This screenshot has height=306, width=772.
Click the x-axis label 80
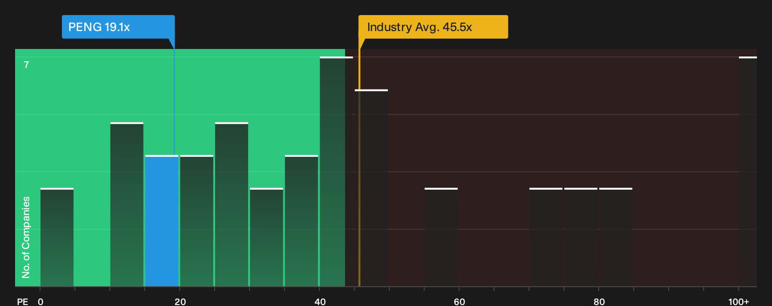tap(599, 301)
